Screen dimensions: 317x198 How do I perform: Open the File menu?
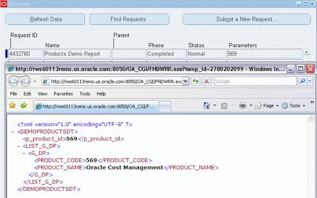tap(13, 94)
